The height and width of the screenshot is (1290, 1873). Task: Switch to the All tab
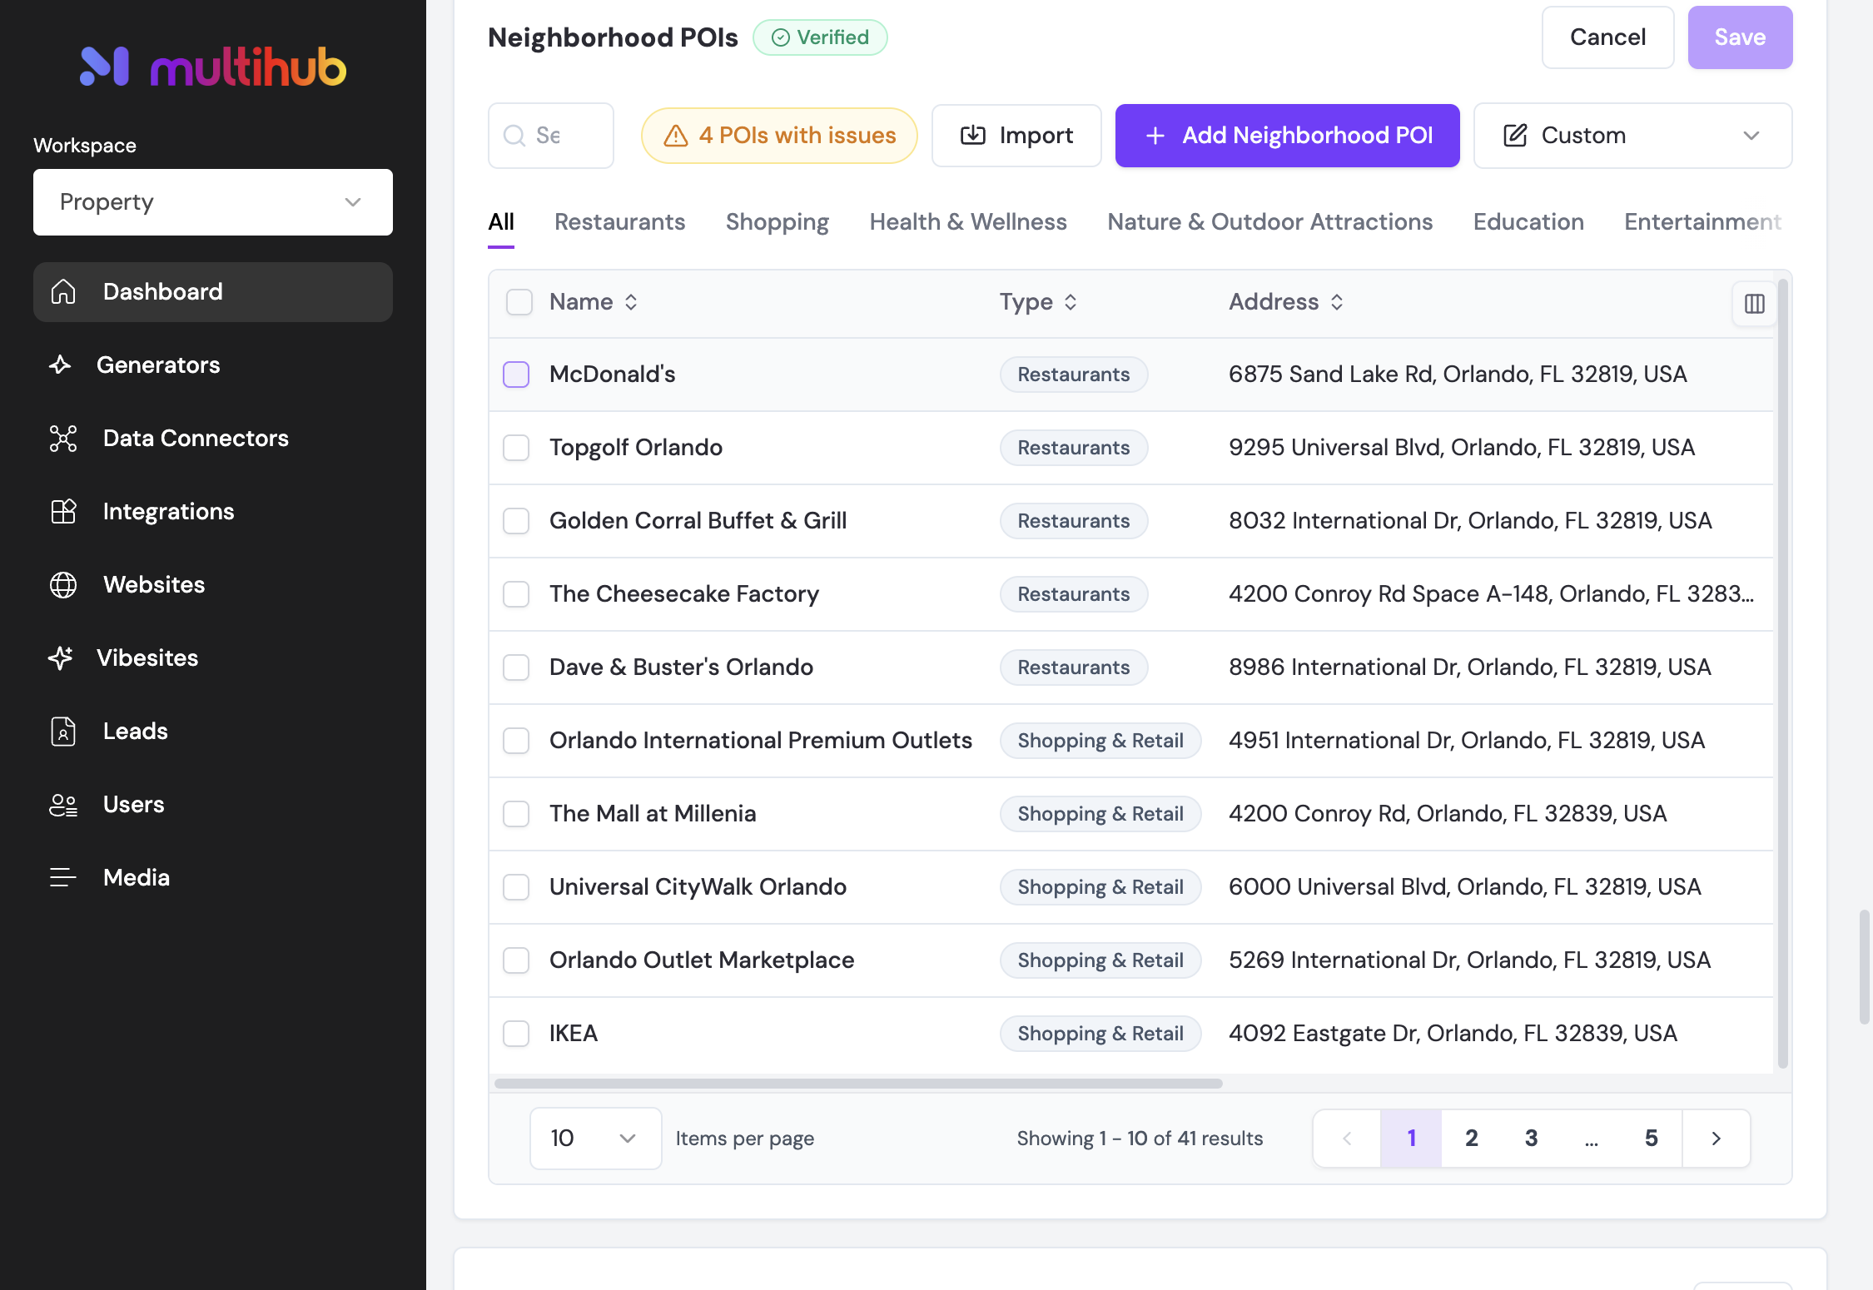point(501,222)
